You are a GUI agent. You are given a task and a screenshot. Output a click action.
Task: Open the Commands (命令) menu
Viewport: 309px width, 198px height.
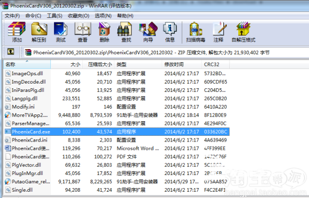coord(34,16)
